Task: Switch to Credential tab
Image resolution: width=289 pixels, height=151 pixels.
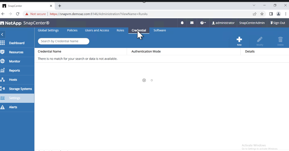Action: pyautogui.click(x=139, y=30)
